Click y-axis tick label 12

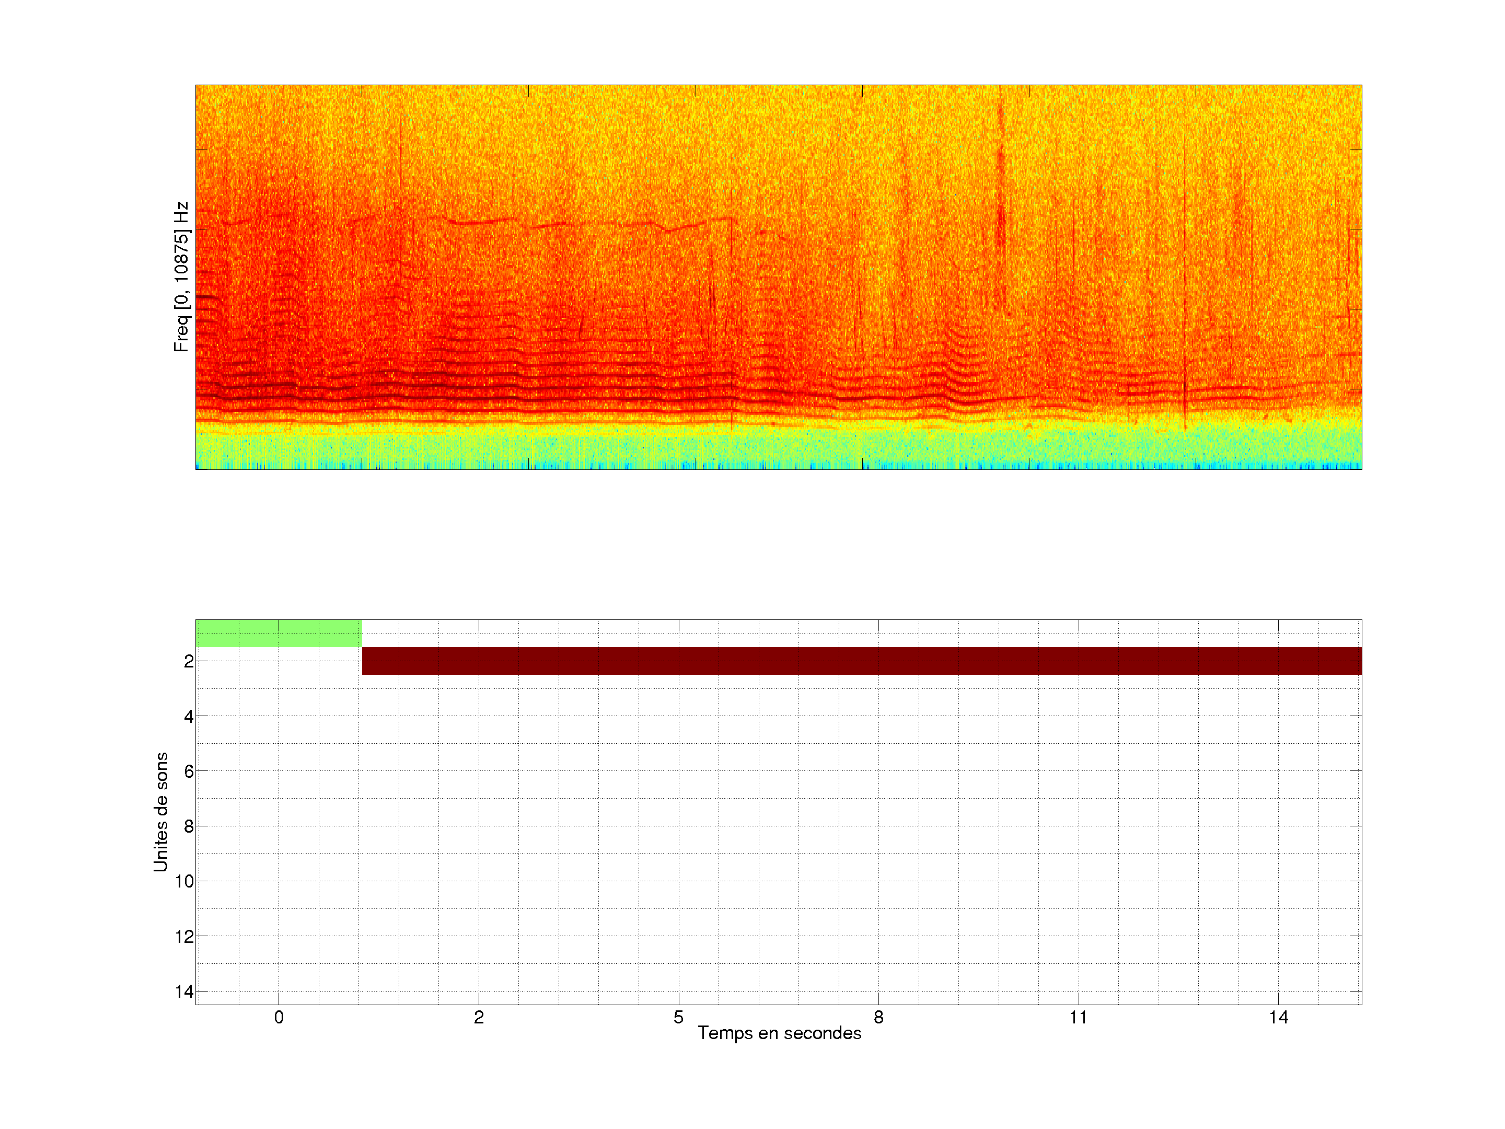(x=184, y=937)
